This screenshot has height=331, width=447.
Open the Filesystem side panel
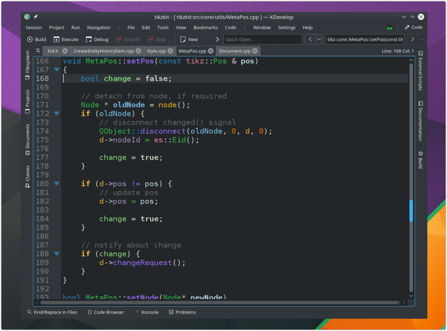28,65
